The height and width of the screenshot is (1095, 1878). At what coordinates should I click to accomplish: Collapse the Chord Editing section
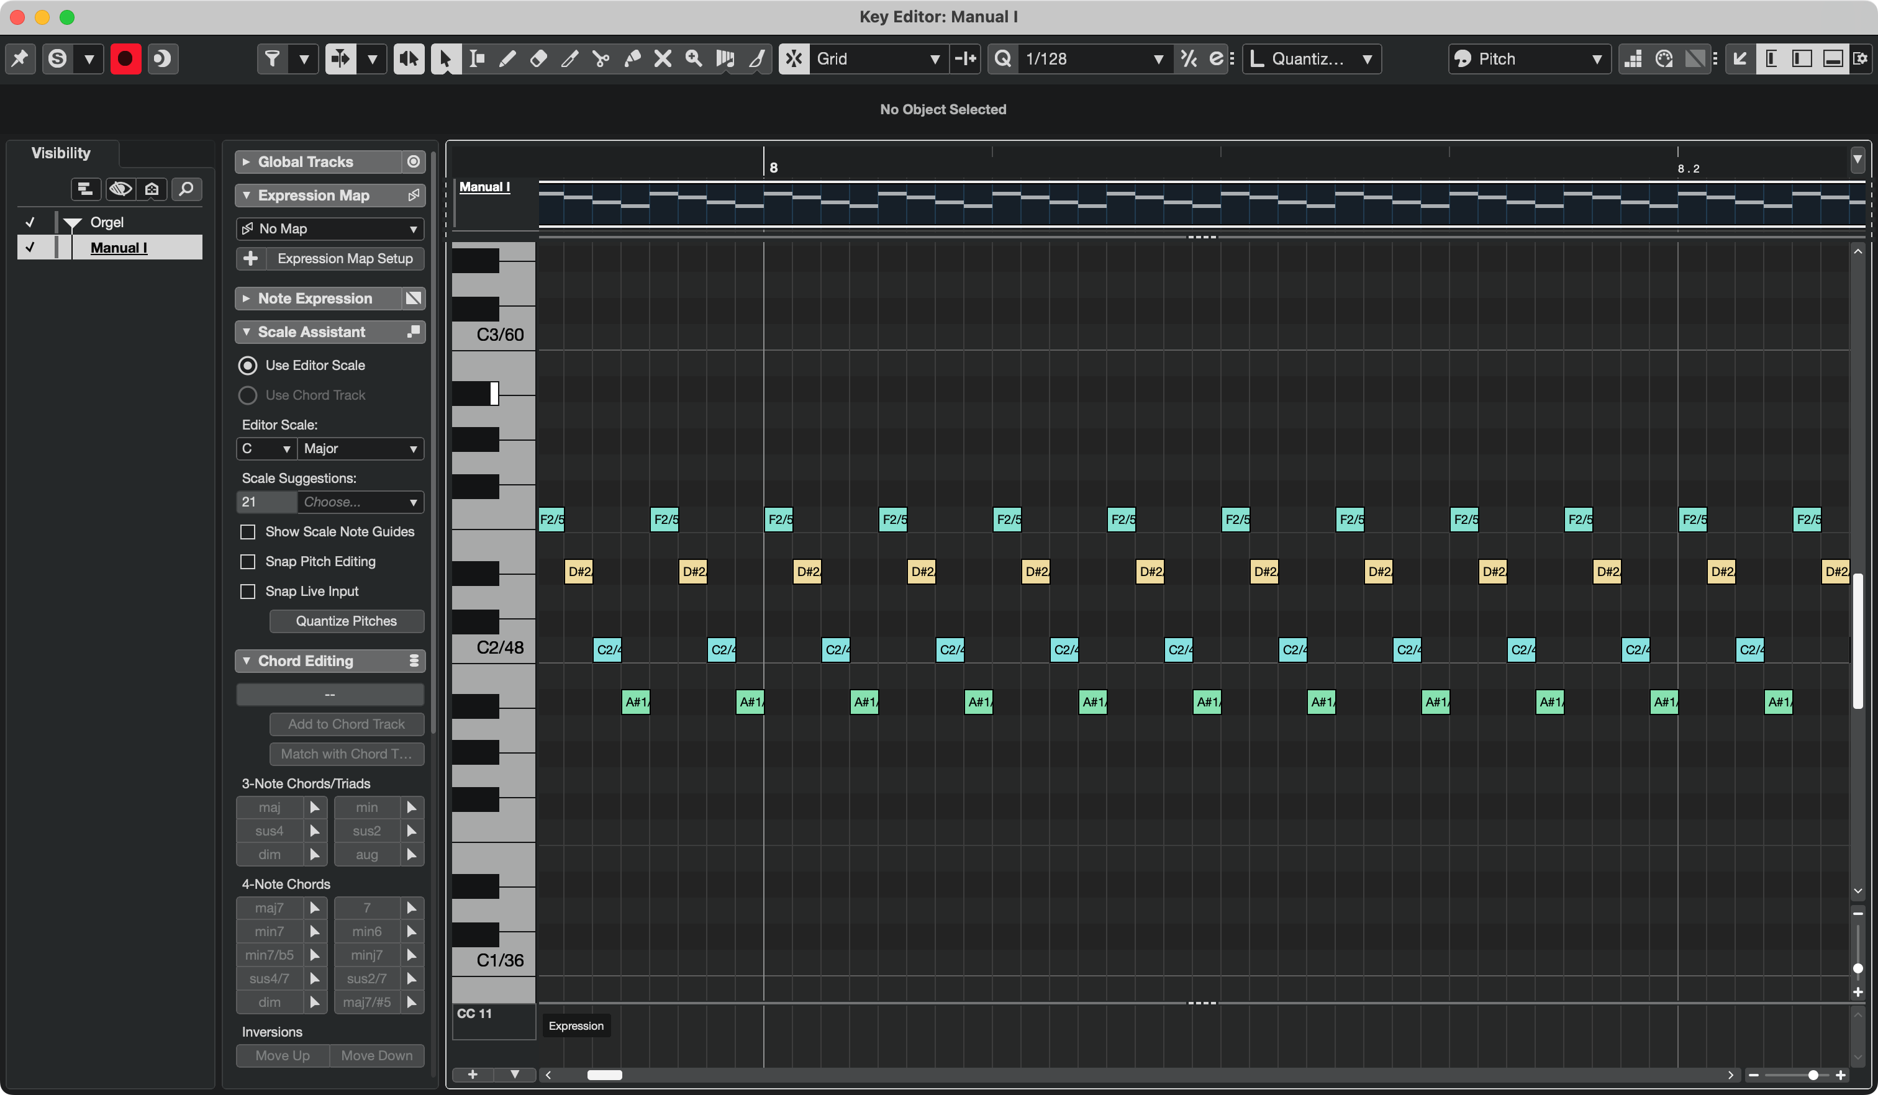(x=246, y=660)
